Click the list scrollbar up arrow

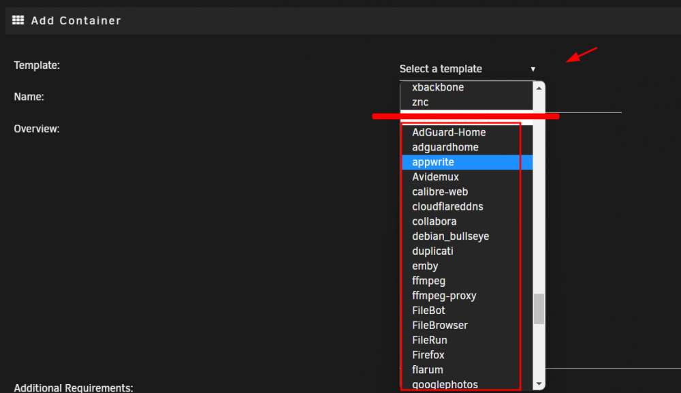(x=539, y=88)
